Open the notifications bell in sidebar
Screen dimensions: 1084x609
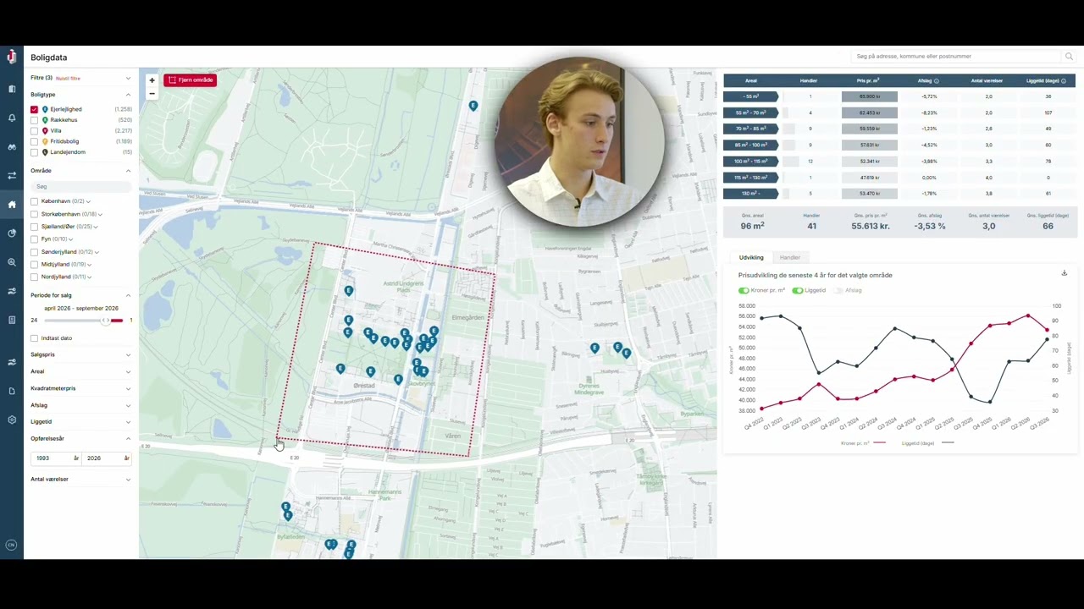12,118
